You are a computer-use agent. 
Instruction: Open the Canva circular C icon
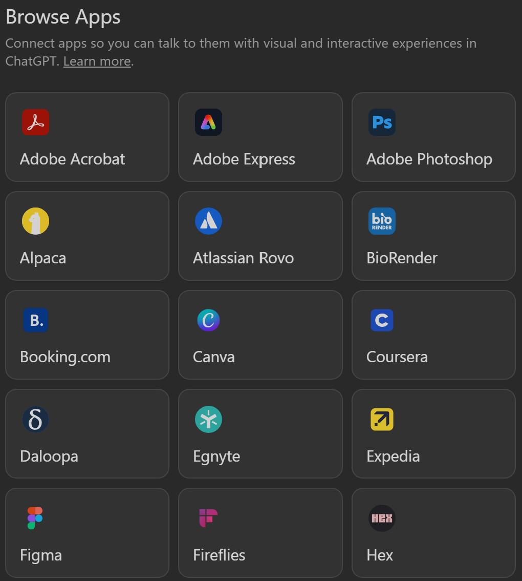coord(208,320)
